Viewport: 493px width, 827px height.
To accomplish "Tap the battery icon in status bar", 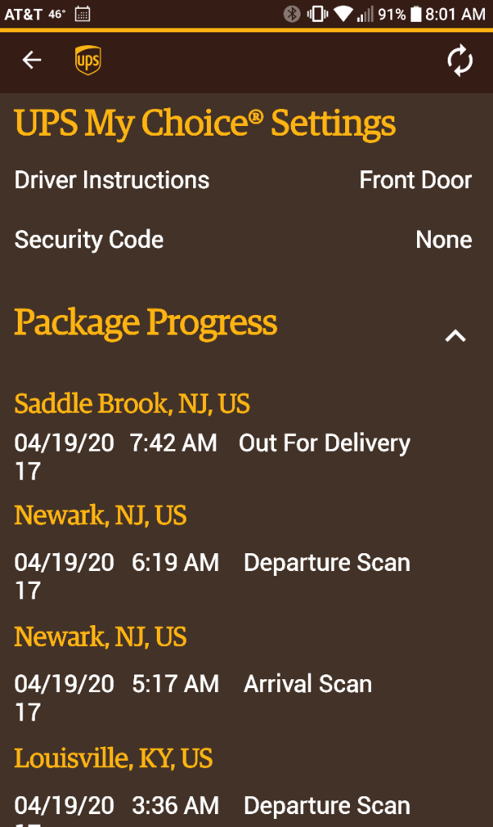I will 416,14.
